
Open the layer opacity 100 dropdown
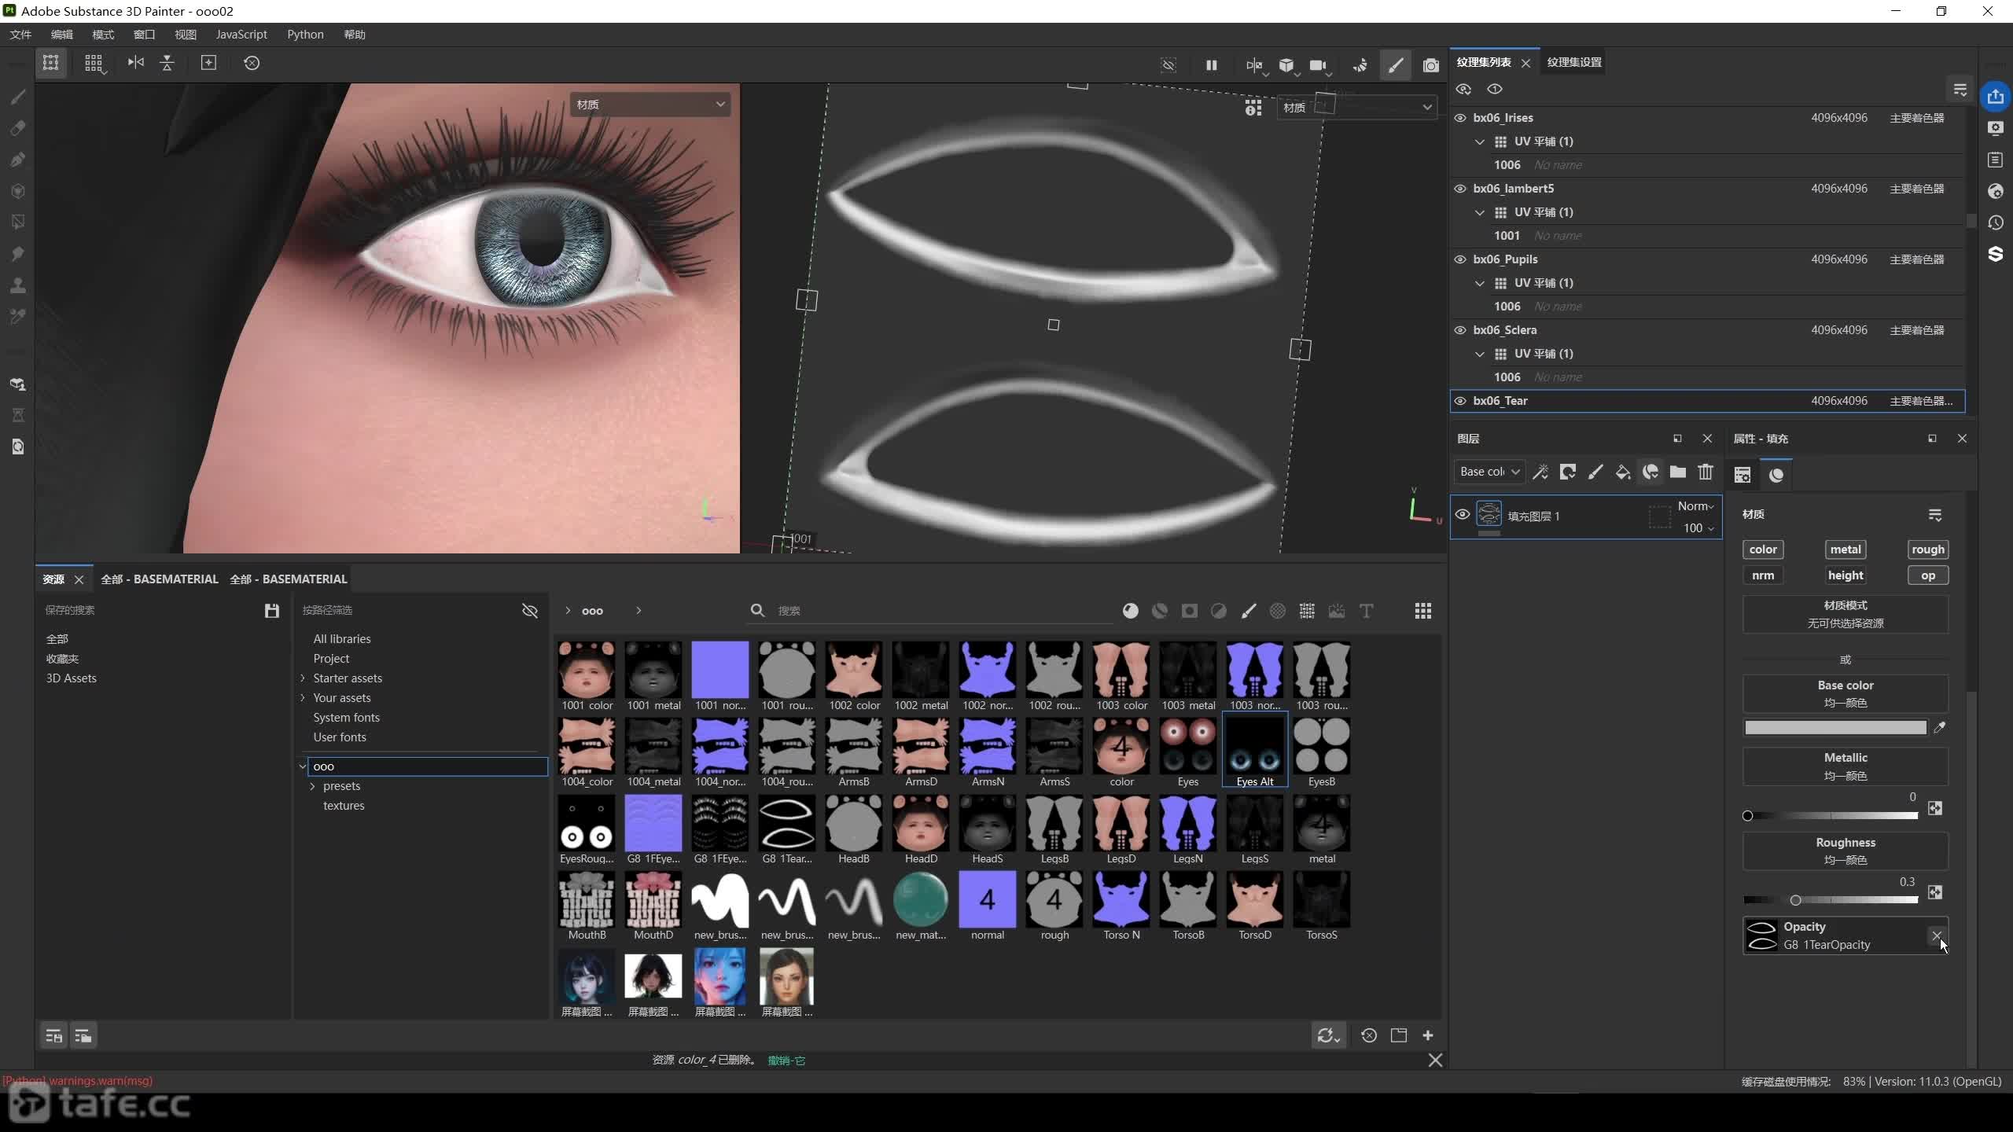[1698, 528]
